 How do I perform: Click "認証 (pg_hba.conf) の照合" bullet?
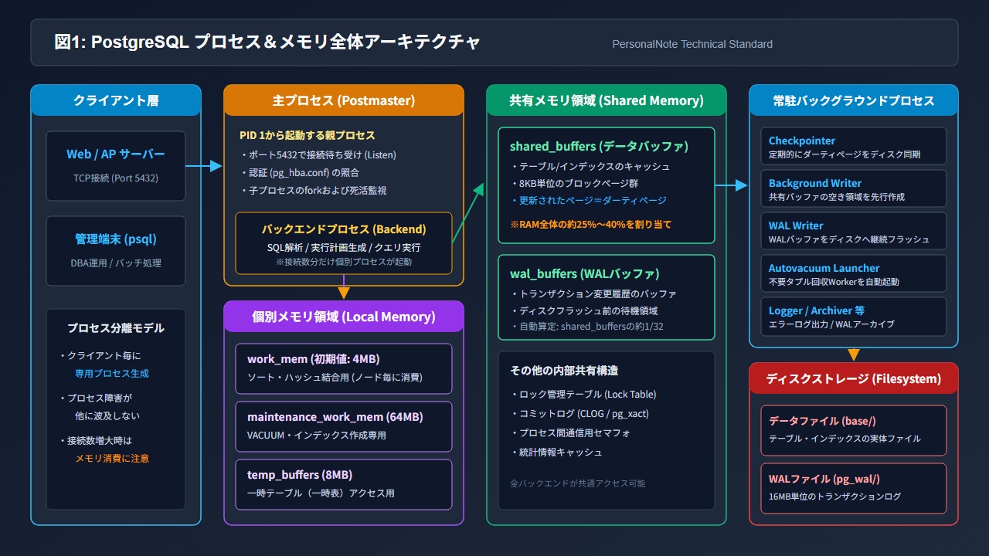coord(300,172)
